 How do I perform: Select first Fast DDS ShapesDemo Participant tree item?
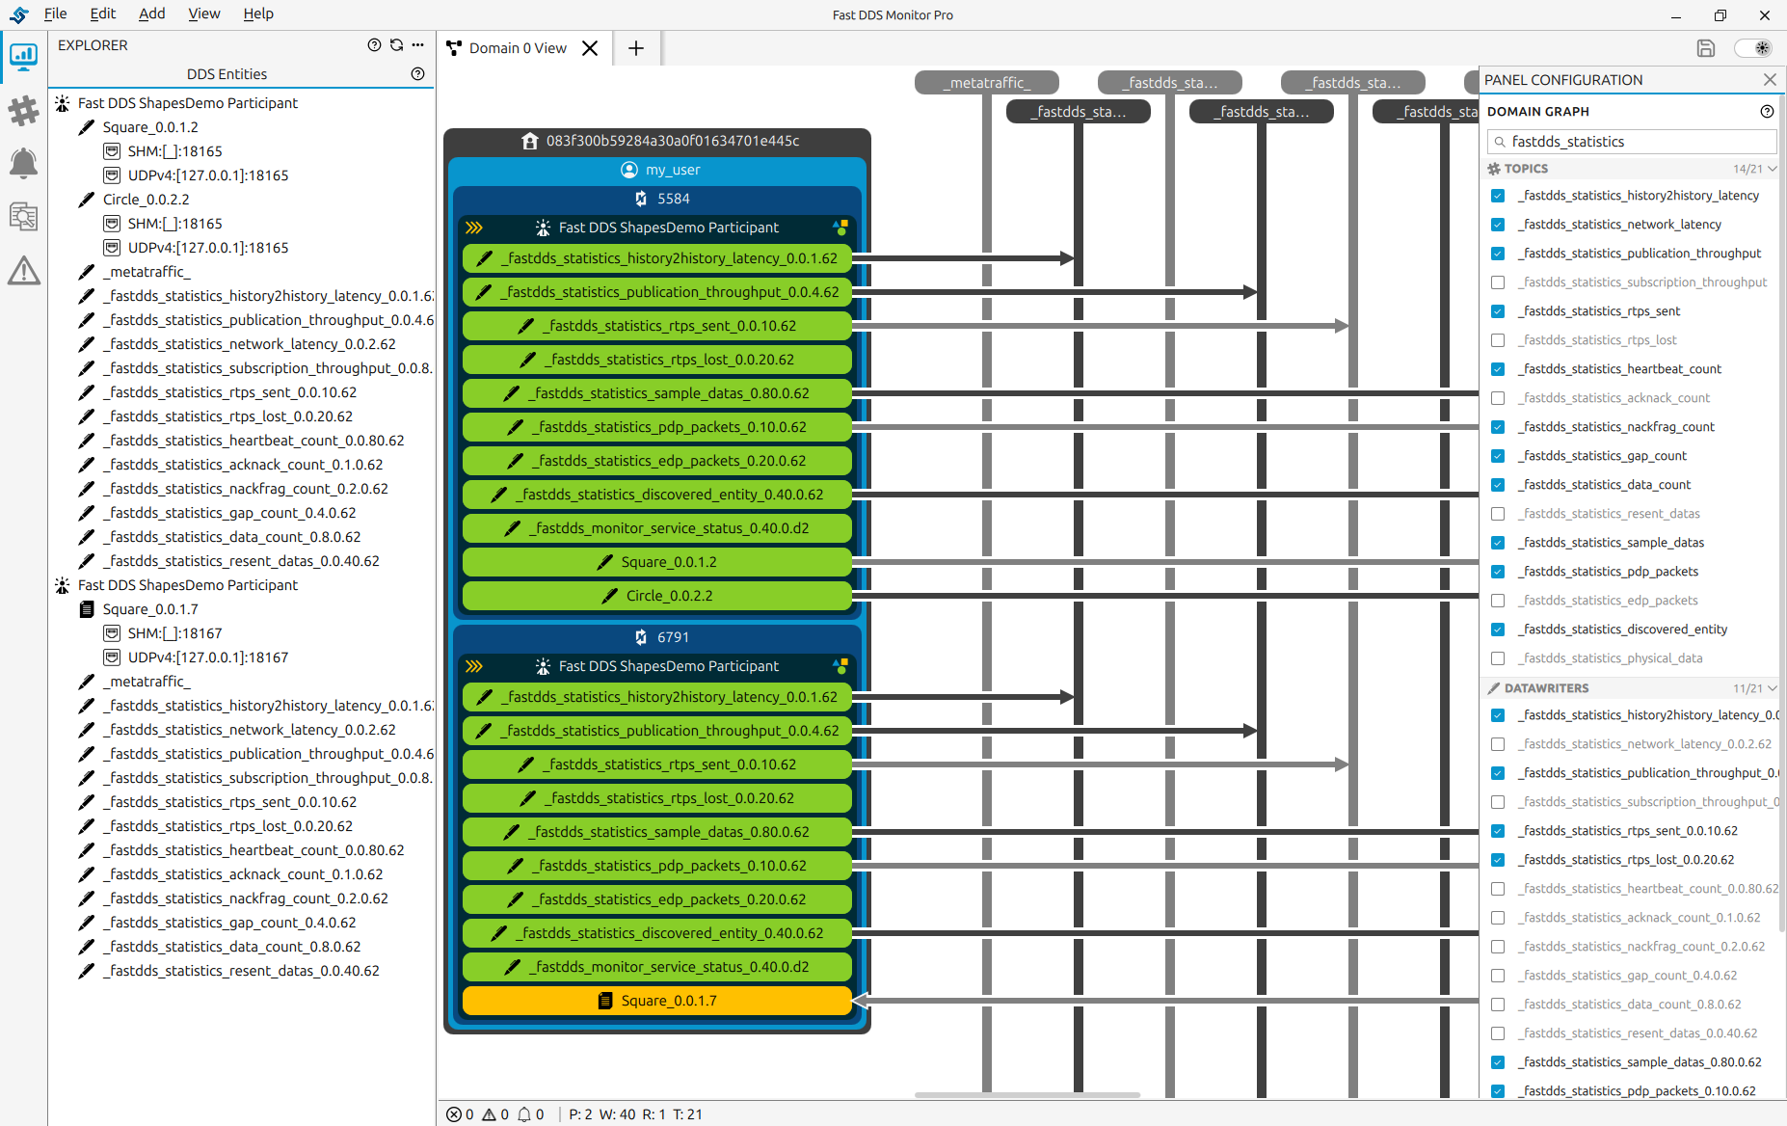188,103
